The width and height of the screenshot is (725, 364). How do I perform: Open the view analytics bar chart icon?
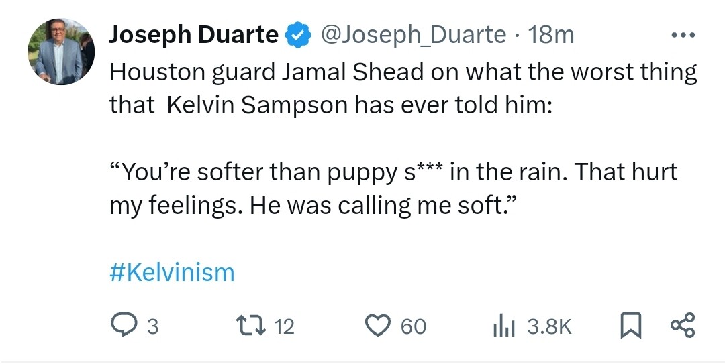[503, 326]
